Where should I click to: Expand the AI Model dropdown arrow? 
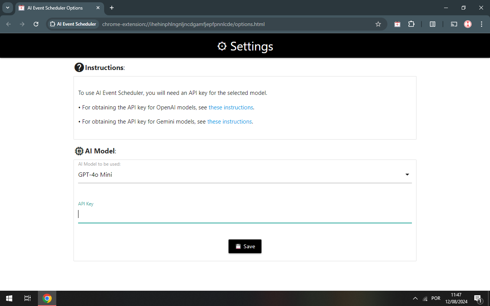(407, 175)
